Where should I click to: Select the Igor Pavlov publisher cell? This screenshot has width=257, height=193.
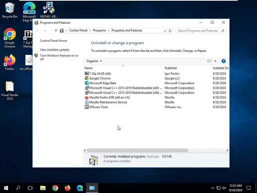[172, 74]
